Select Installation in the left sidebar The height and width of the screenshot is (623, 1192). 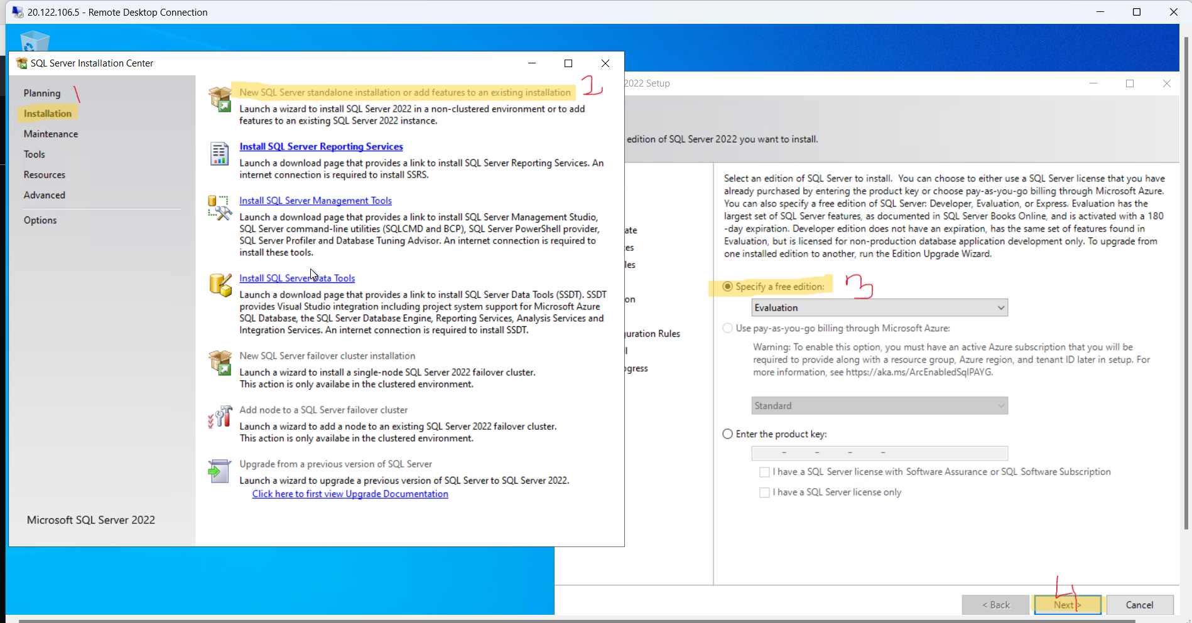[48, 114]
